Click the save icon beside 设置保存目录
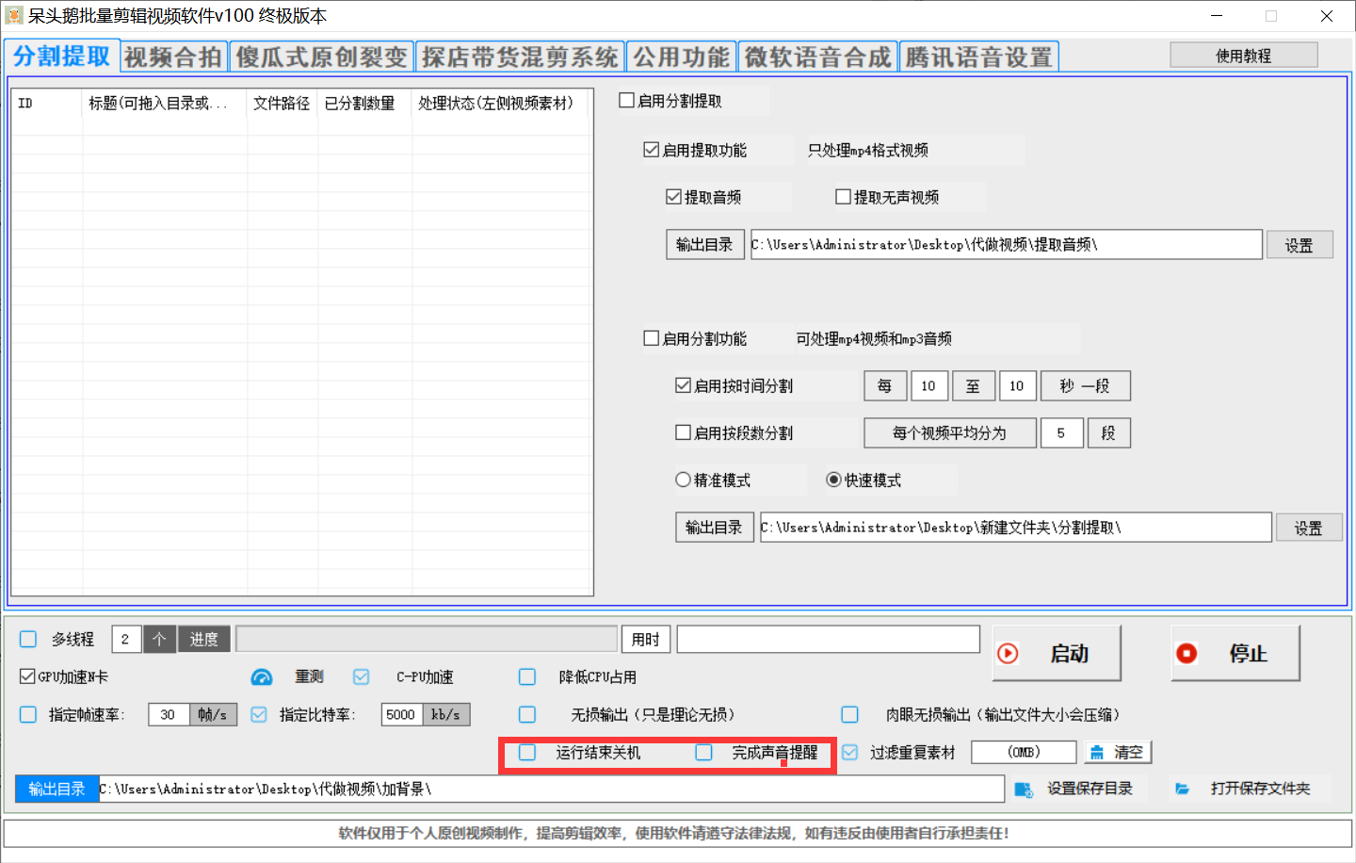The height and width of the screenshot is (863, 1356). (x=1024, y=790)
